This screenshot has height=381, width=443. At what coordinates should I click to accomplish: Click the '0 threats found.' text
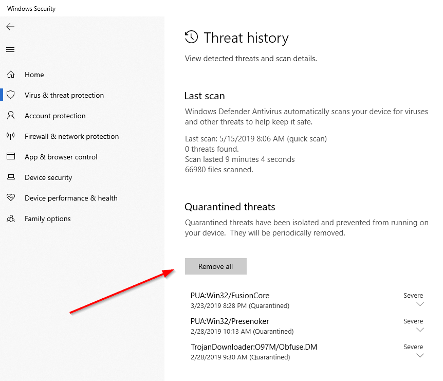tap(212, 149)
